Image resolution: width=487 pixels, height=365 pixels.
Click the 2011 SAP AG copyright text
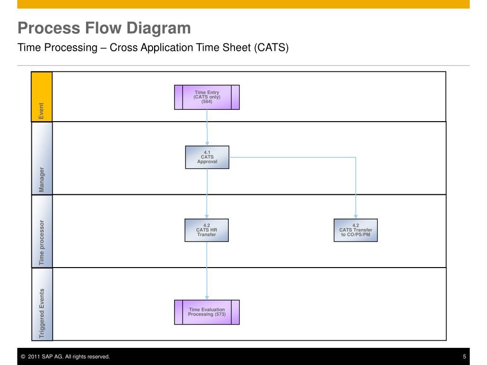[65, 356]
